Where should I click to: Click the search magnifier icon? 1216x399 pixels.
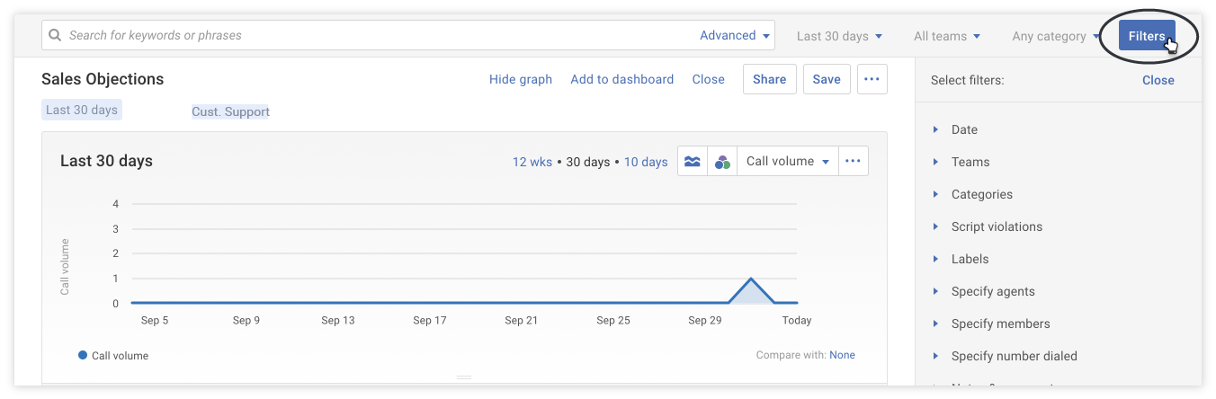pos(56,36)
